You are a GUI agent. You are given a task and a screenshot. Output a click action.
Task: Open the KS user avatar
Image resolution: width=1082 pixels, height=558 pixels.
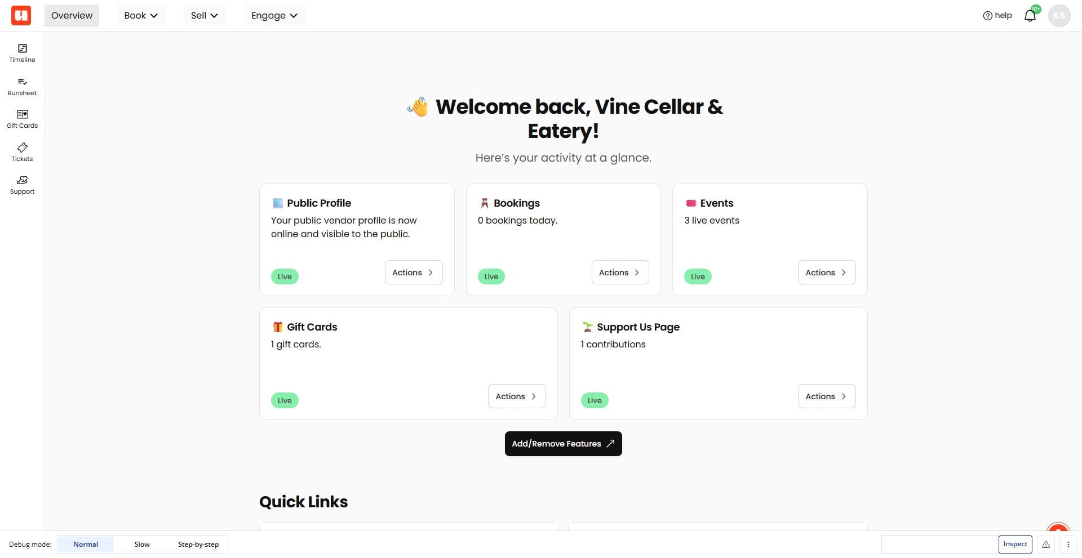click(x=1059, y=15)
